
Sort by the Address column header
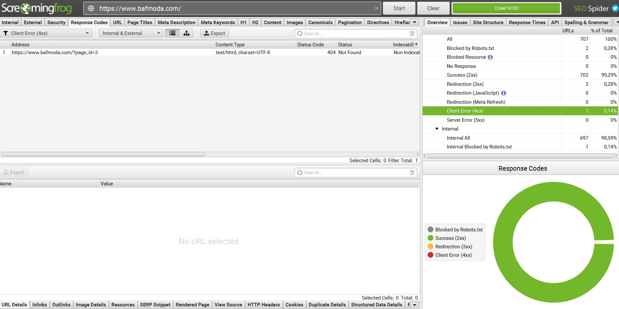click(x=112, y=45)
